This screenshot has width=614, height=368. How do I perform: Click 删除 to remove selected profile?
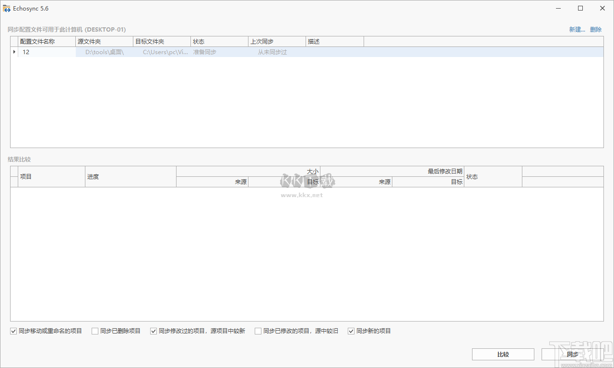[x=595, y=29]
